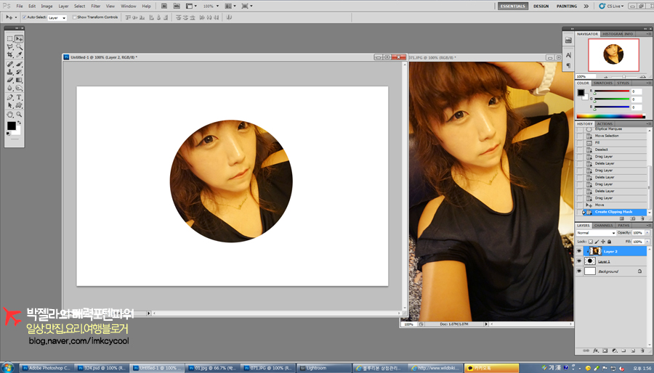
Task: Select the Pen tool
Action: [10, 97]
